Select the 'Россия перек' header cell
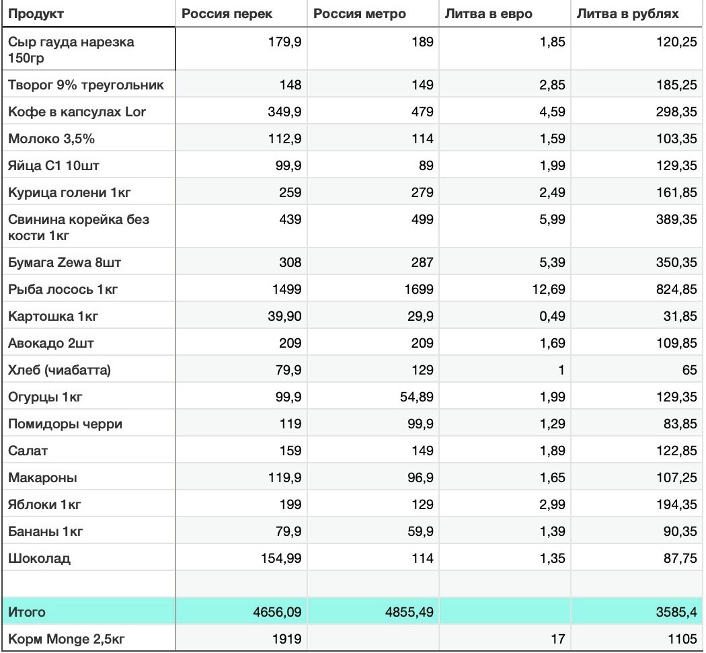 click(x=241, y=14)
